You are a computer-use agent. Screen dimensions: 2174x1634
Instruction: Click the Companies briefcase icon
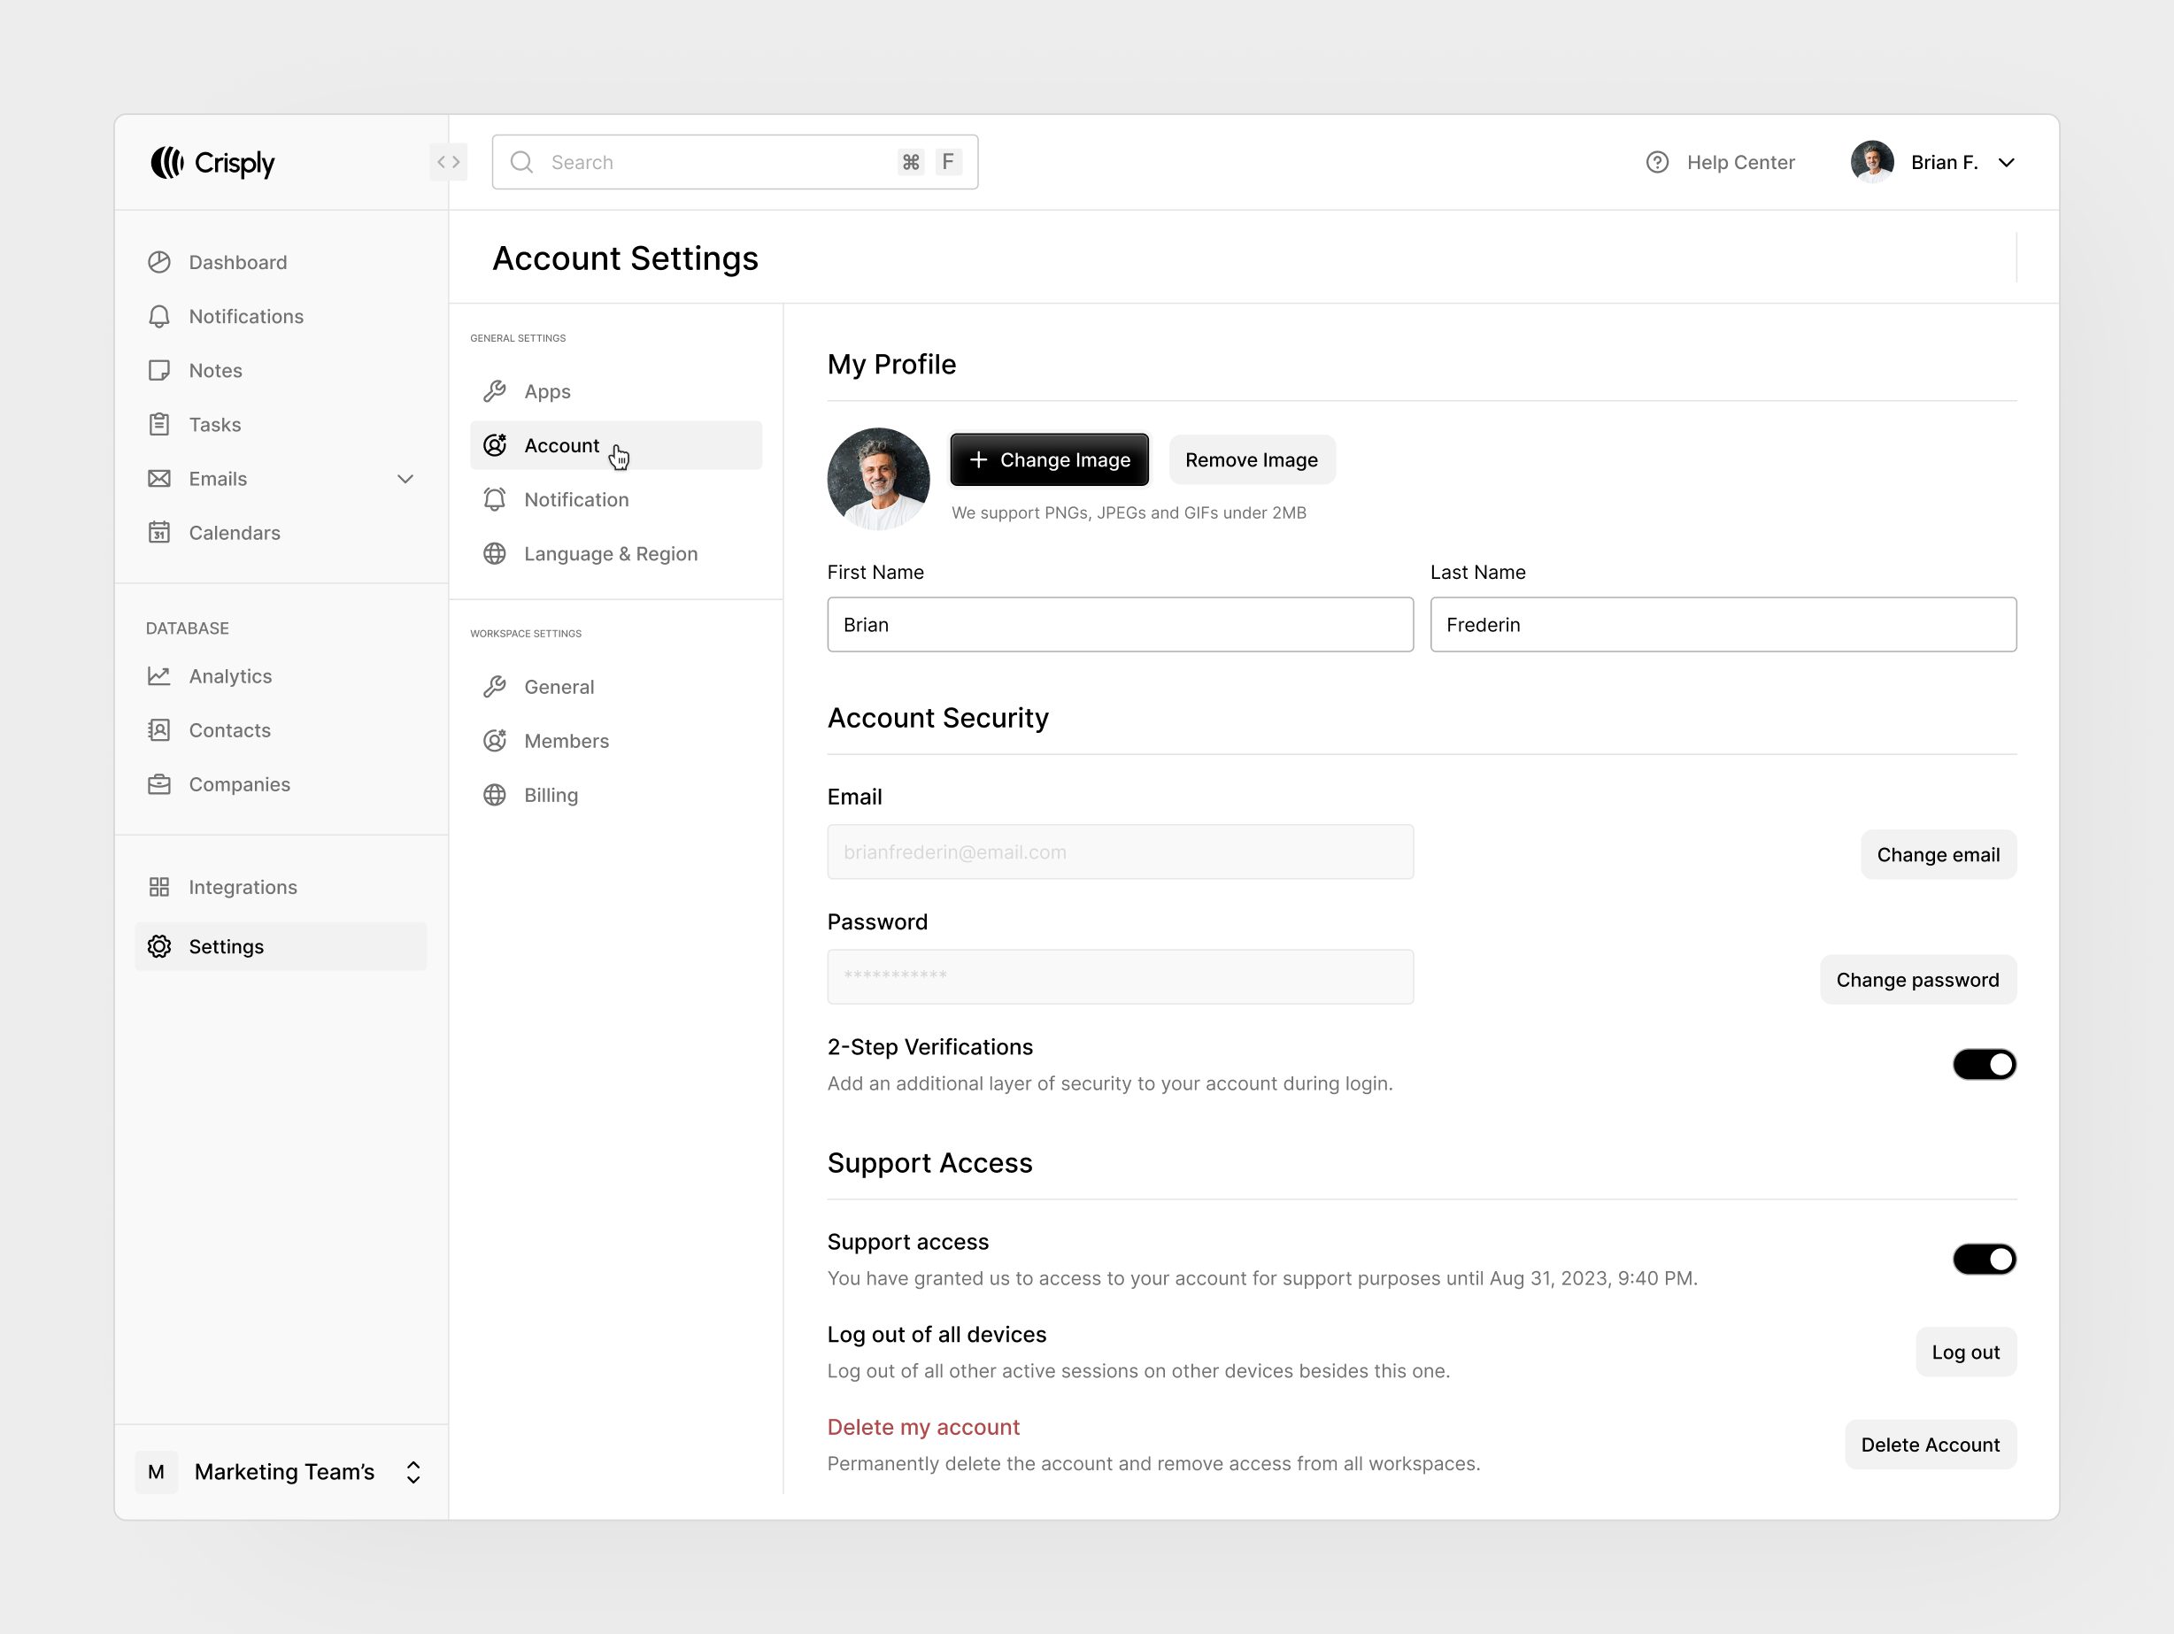click(159, 784)
